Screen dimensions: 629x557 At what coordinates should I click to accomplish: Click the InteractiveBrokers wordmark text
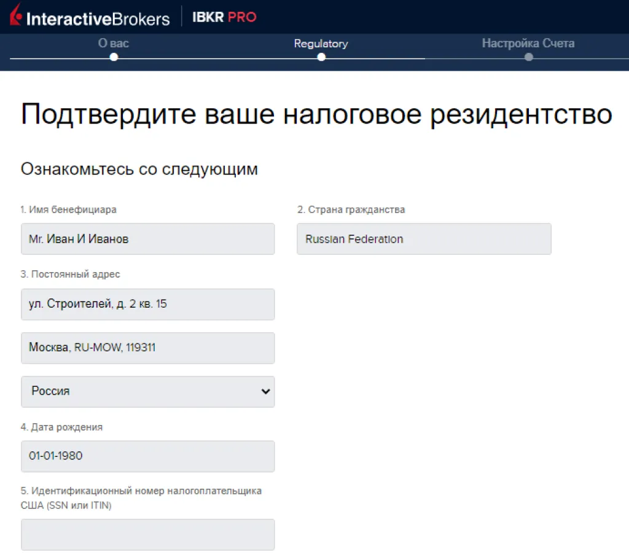coord(98,18)
